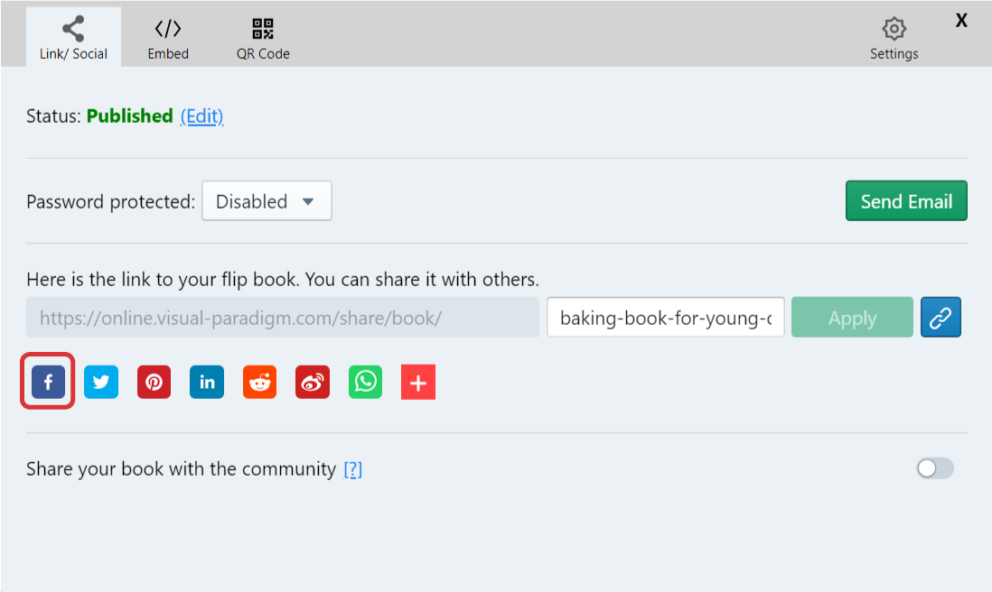Share the book via LinkedIn icon
Image resolution: width=992 pixels, height=592 pixels.
coord(207,383)
